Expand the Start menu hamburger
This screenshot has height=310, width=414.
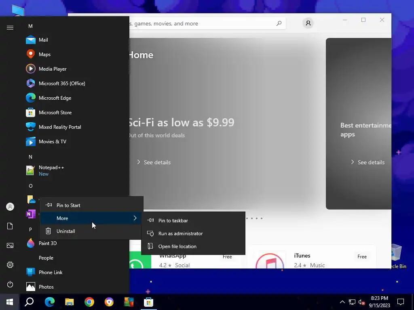[x=10, y=27]
